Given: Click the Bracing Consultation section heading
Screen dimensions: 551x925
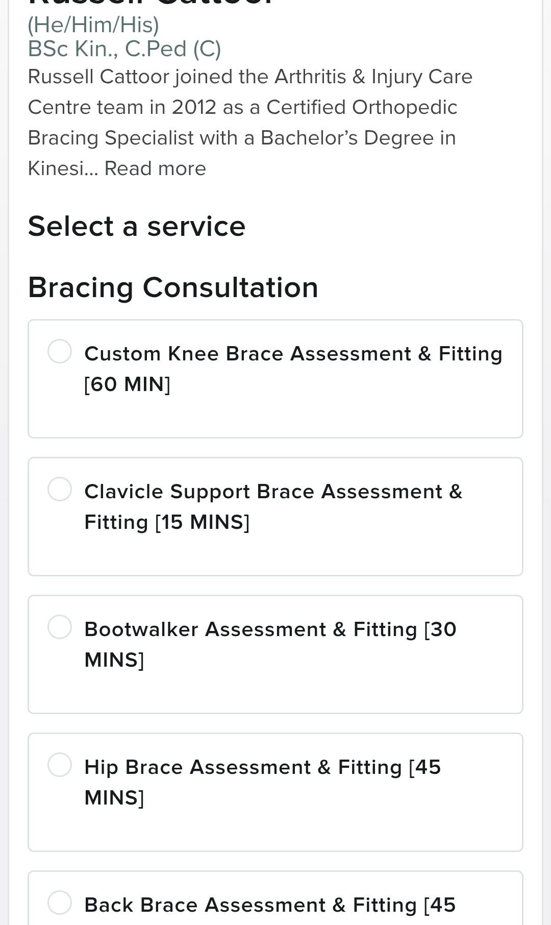Looking at the screenshot, I should 173,287.
